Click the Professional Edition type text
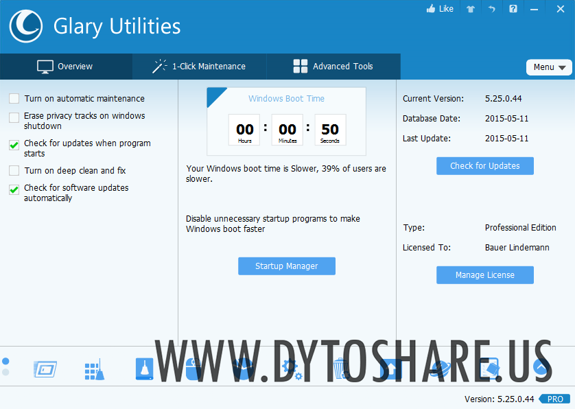The width and height of the screenshot is (575, 409). (520, 227)
